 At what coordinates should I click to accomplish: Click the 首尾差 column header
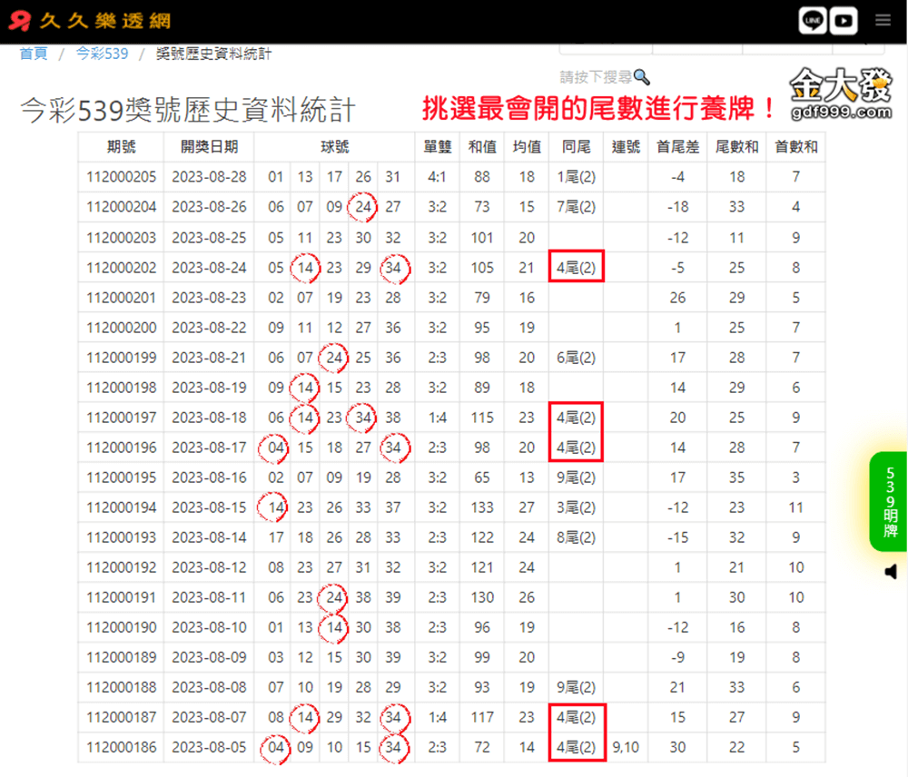(x=677, y=147)
